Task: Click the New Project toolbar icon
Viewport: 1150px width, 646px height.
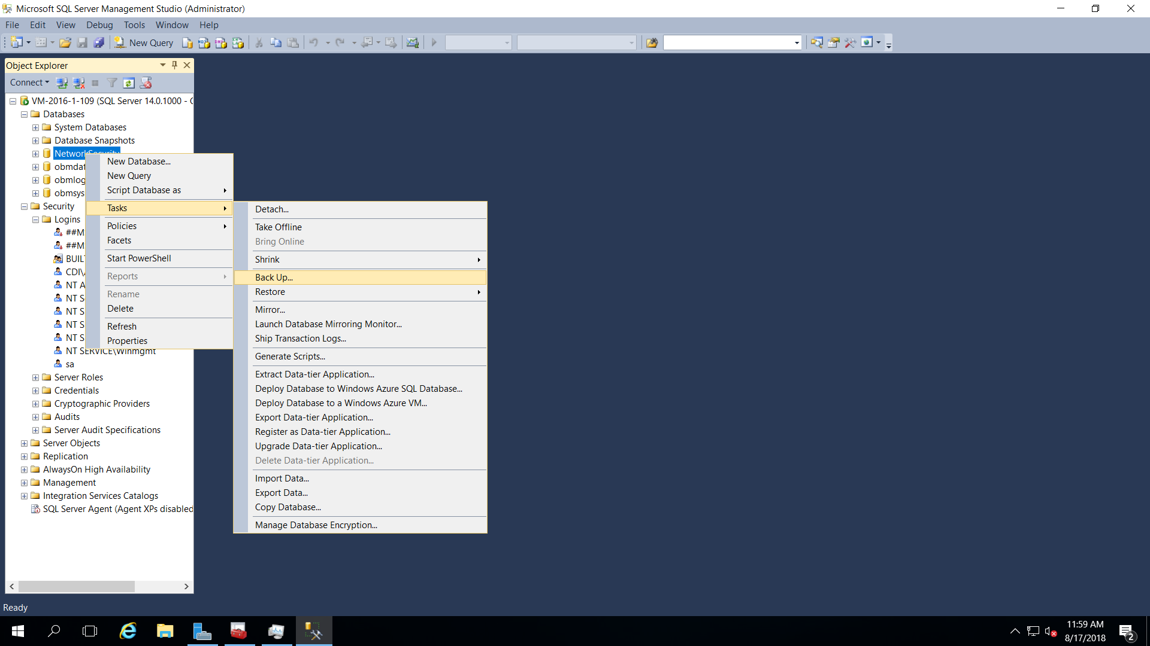Action: [x=17, y=42]
